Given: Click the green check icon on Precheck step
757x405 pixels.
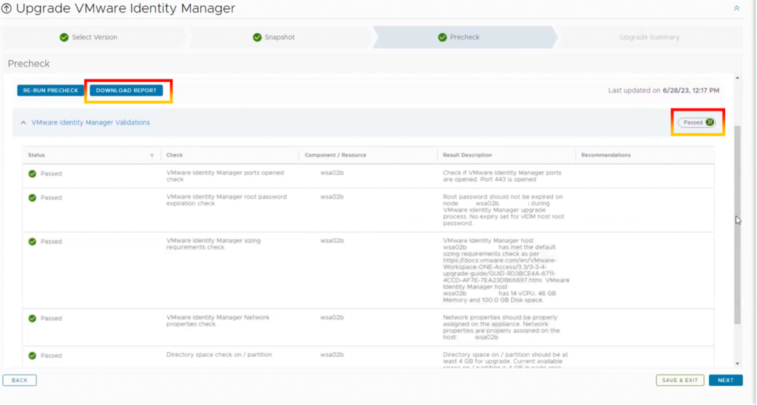Looking at the screenshot, I should (x=442, y=38).
